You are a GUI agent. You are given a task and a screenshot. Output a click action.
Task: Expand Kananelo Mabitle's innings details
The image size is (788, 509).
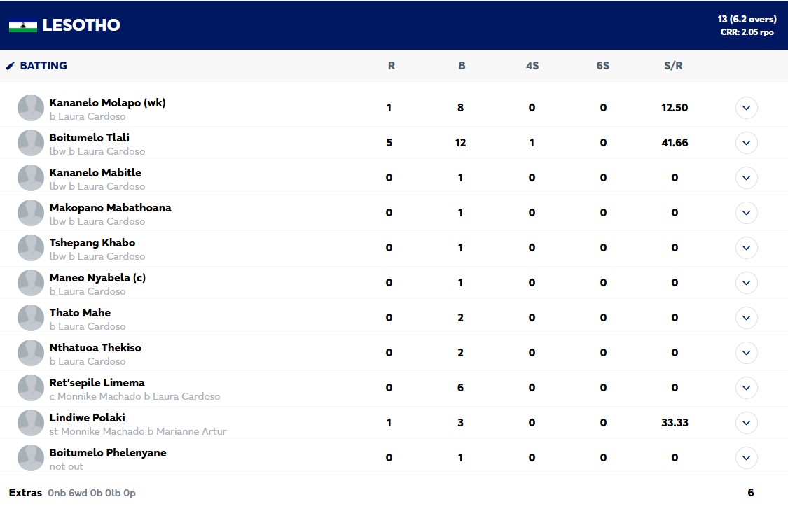(746, 178)
